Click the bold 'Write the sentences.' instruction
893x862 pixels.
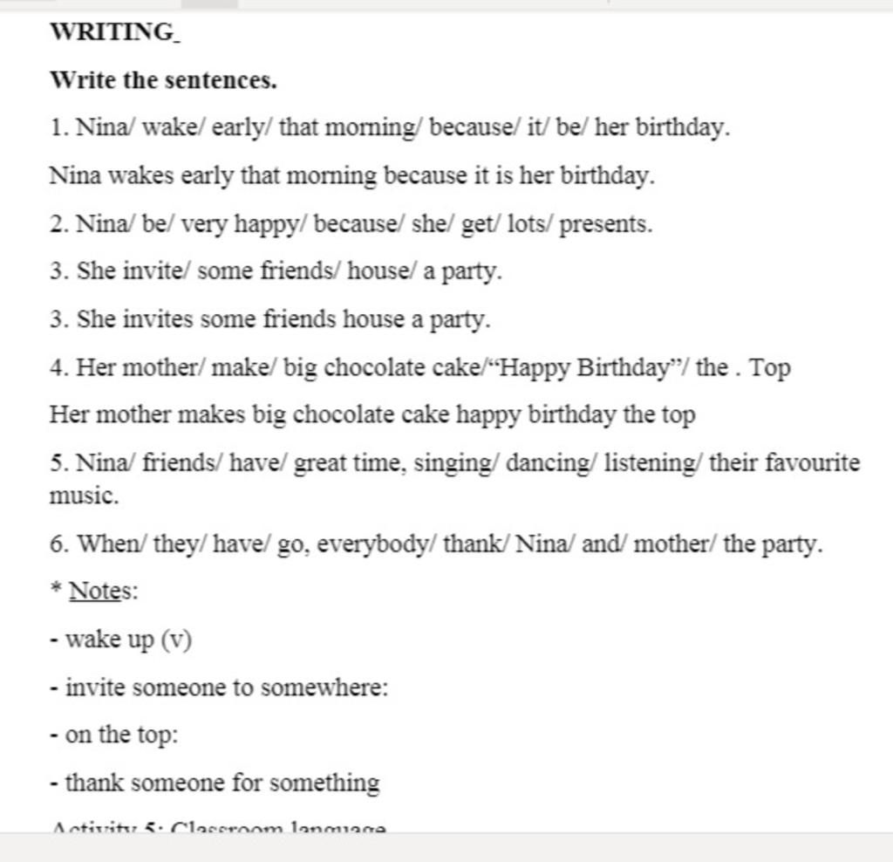[x=163, y=80]
